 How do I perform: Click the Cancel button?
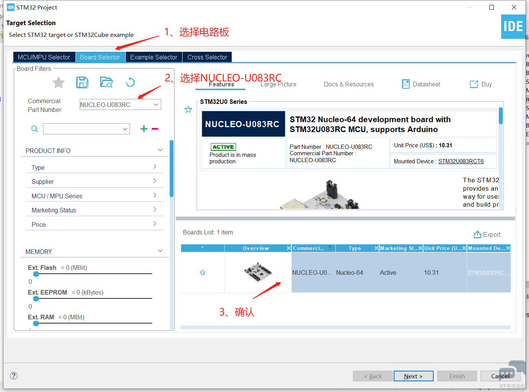[500, 376]
